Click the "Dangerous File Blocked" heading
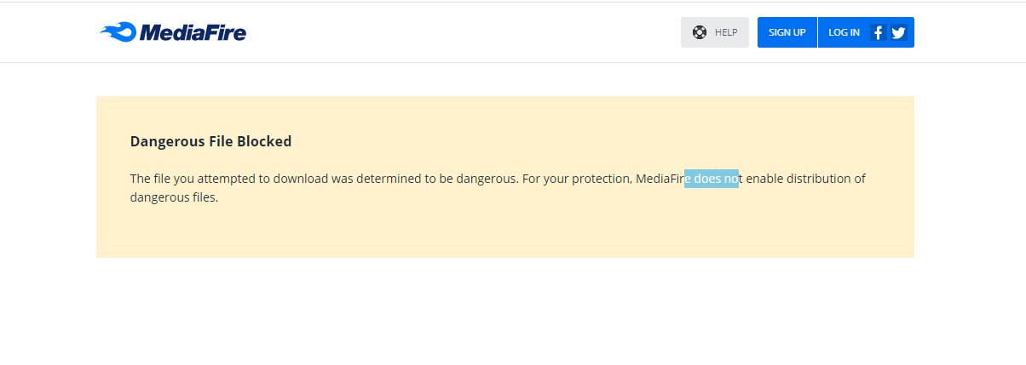The height and width of the screenshot is (365, 1026). tap(210, 141)
